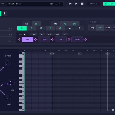
Task: Click right arrow on bar 2 handle
Action: 53,53
